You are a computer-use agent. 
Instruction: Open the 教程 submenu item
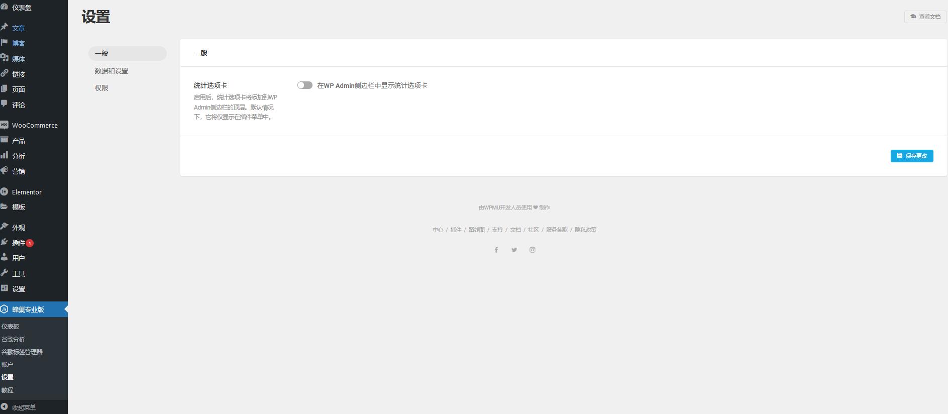tap(7, 390)
